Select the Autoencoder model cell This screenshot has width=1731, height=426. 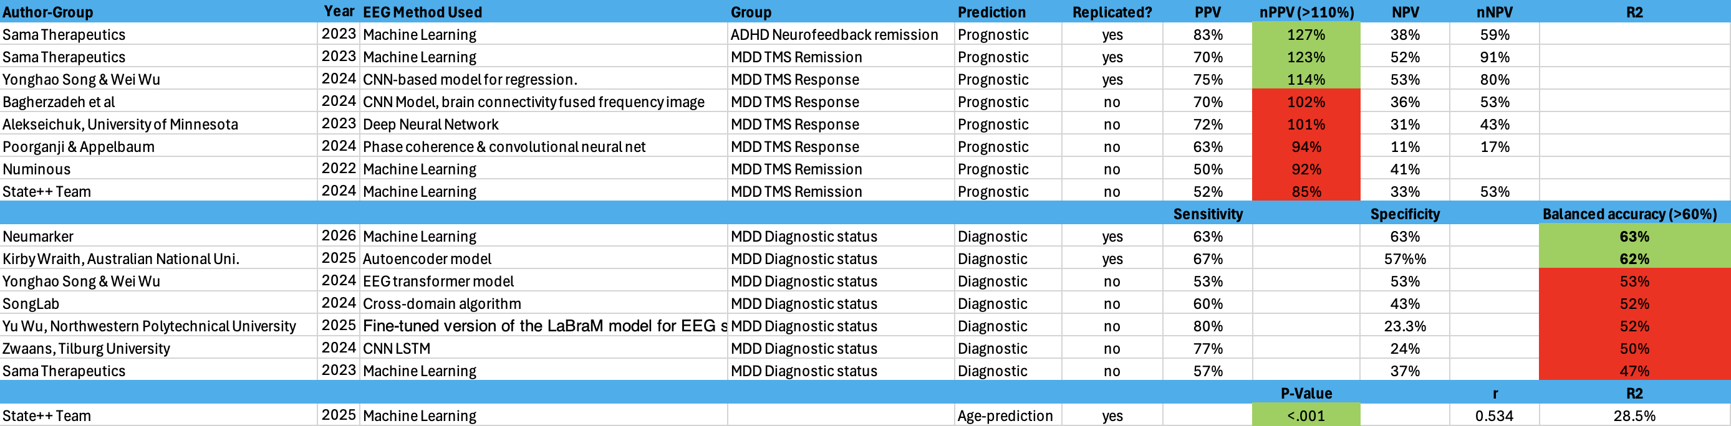point(427,259)
